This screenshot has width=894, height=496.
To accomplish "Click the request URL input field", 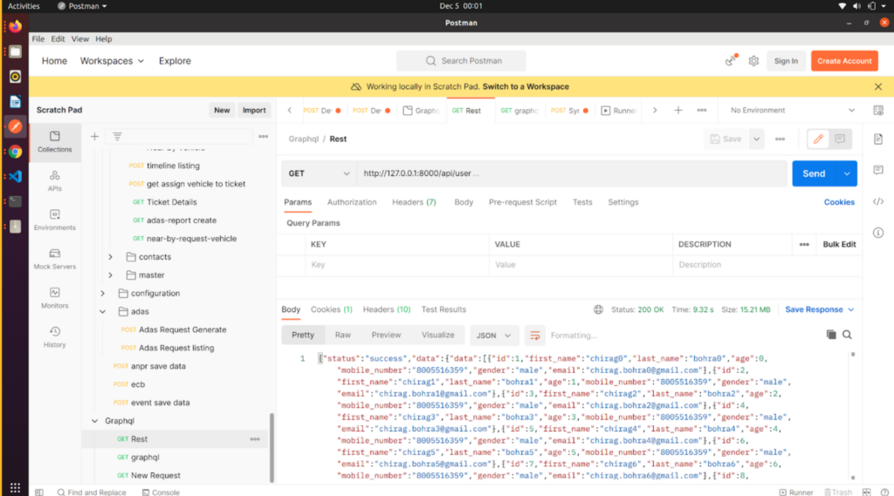I will click(x=572, y=173).
